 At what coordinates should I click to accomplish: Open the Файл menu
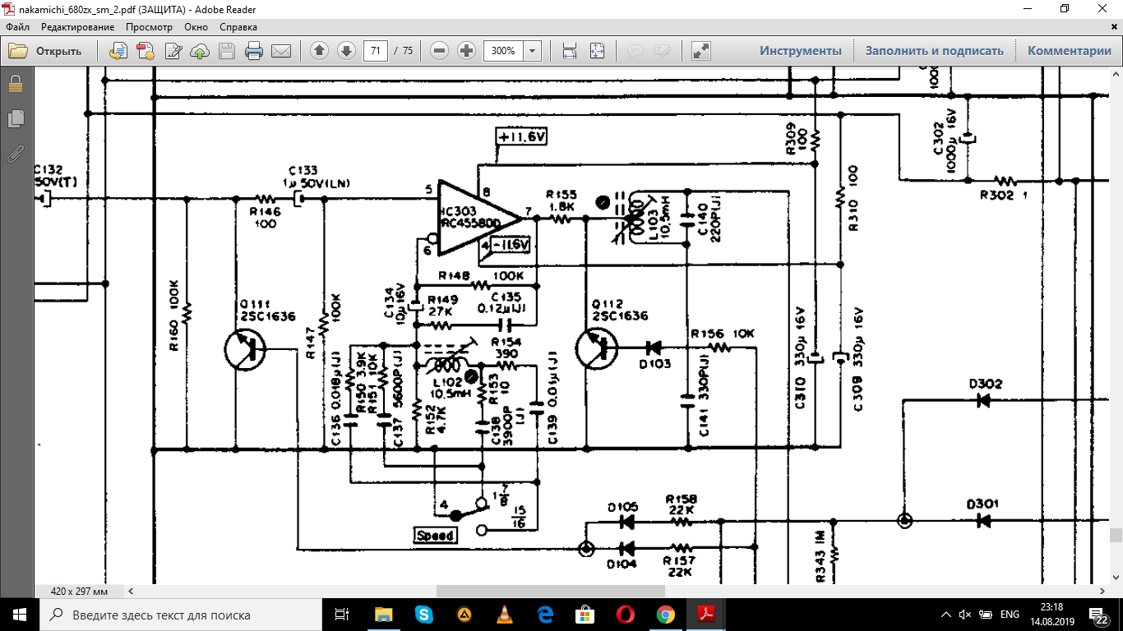[x=17, y=27]
